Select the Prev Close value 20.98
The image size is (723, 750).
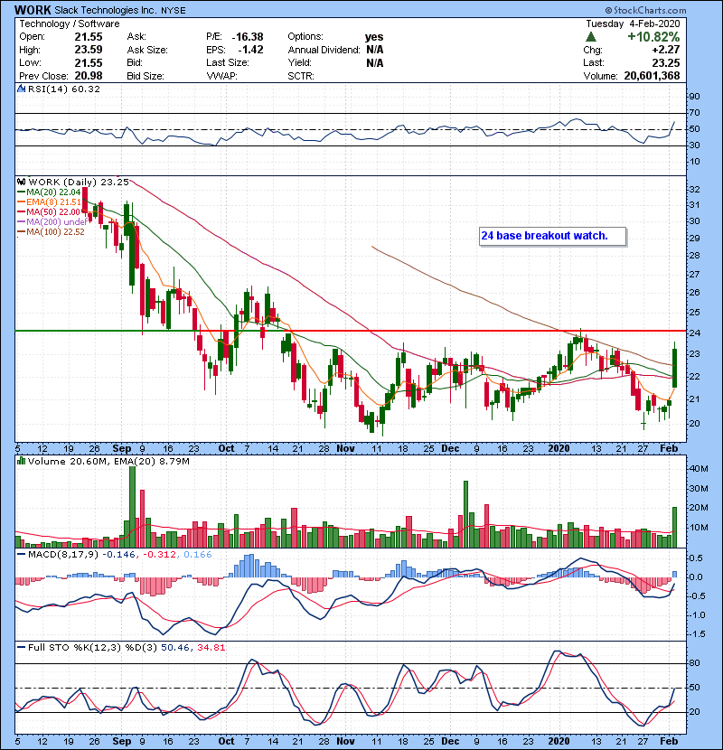(89, 76)
